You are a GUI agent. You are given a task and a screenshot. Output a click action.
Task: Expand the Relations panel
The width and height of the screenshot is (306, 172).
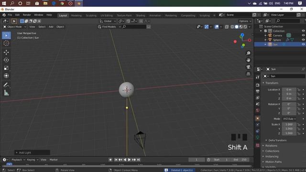tap(271, 146)
